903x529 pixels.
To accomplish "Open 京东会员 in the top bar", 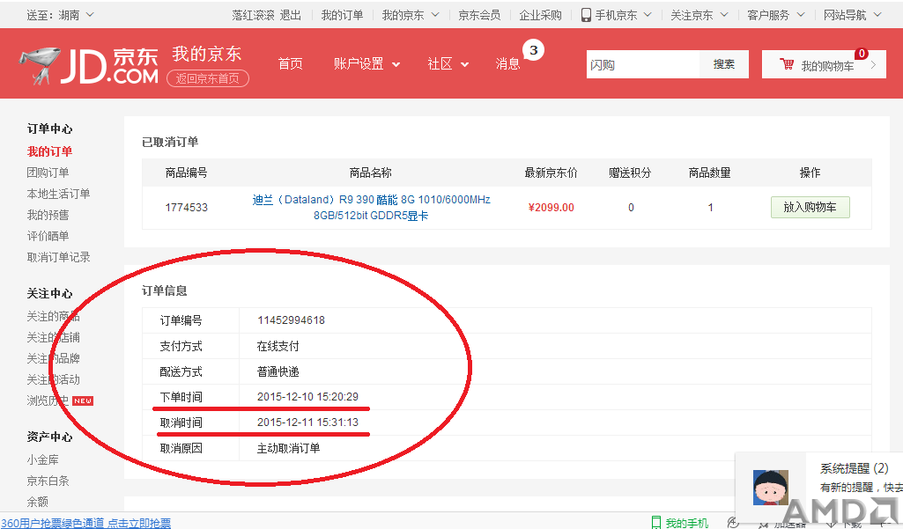I will 479,15.
